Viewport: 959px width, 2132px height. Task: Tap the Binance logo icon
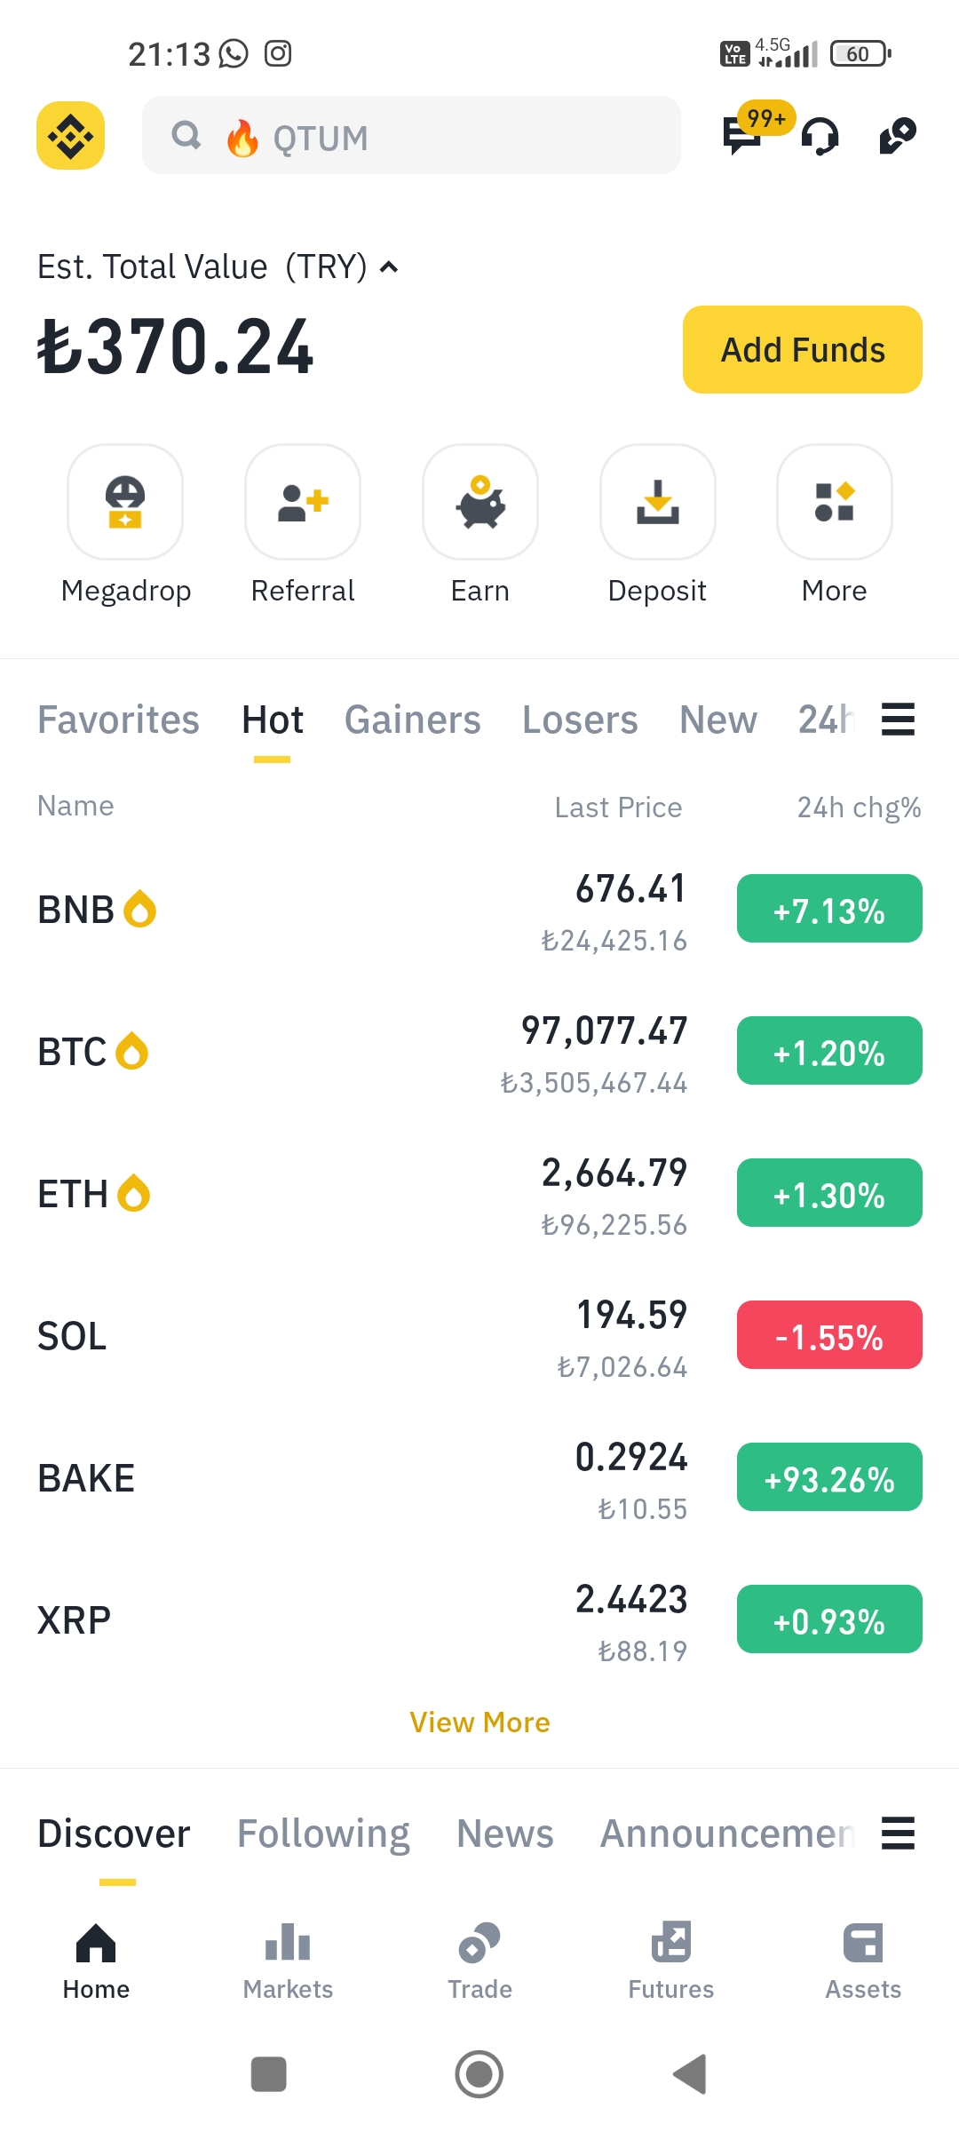[70, 136]
